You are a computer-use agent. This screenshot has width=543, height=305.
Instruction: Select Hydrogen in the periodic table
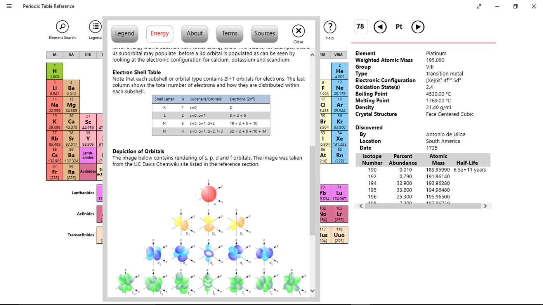click(x=54, y=71)
